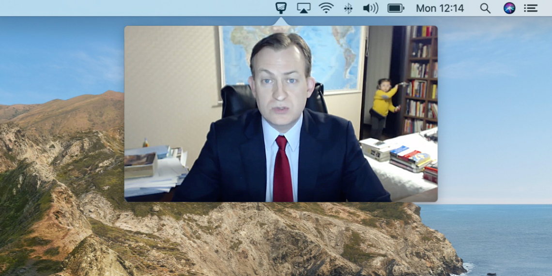Open the AirPlay display menu
This screenshot has height=276, width=552.
click(x=304, y=8)
